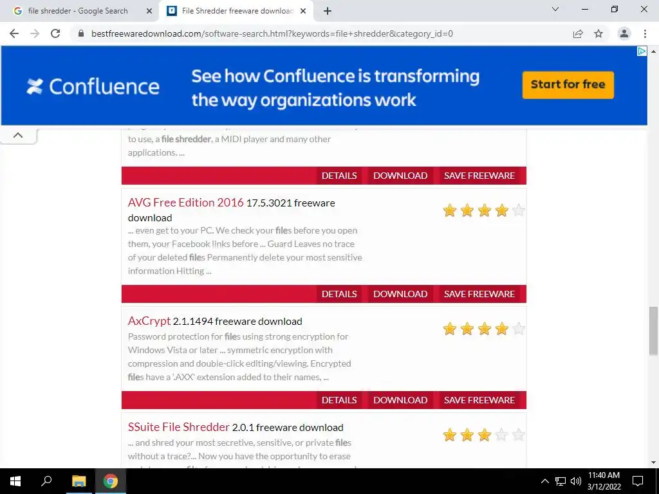Click SAVE FREEWARE above AVG entry
Screen dimensions: 659x494
point(479,176)
